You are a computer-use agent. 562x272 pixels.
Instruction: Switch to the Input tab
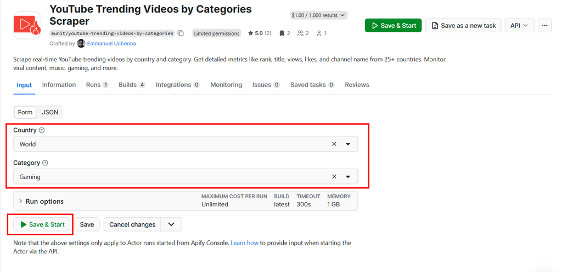click(x=24, y=85)
